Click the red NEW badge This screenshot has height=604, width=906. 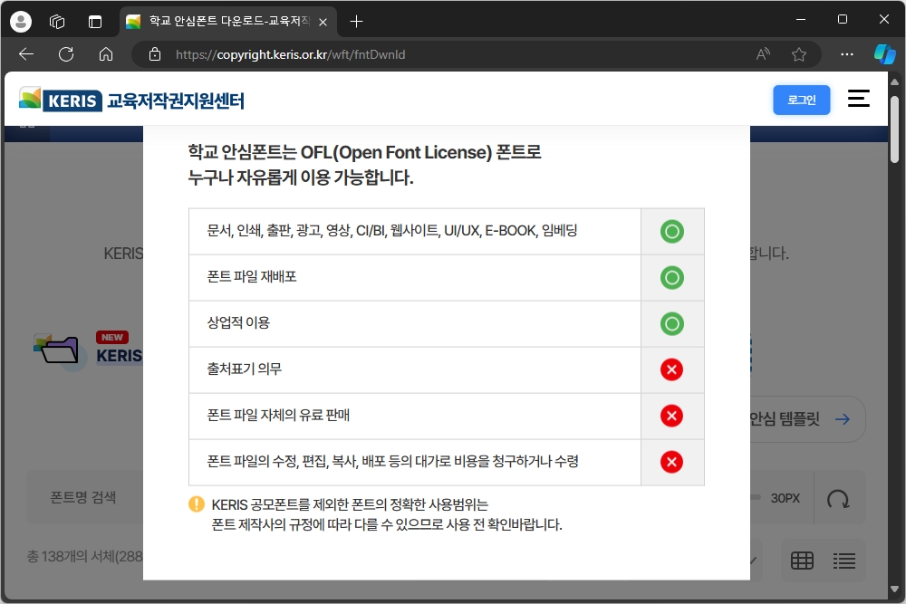(x=112, y=337)
